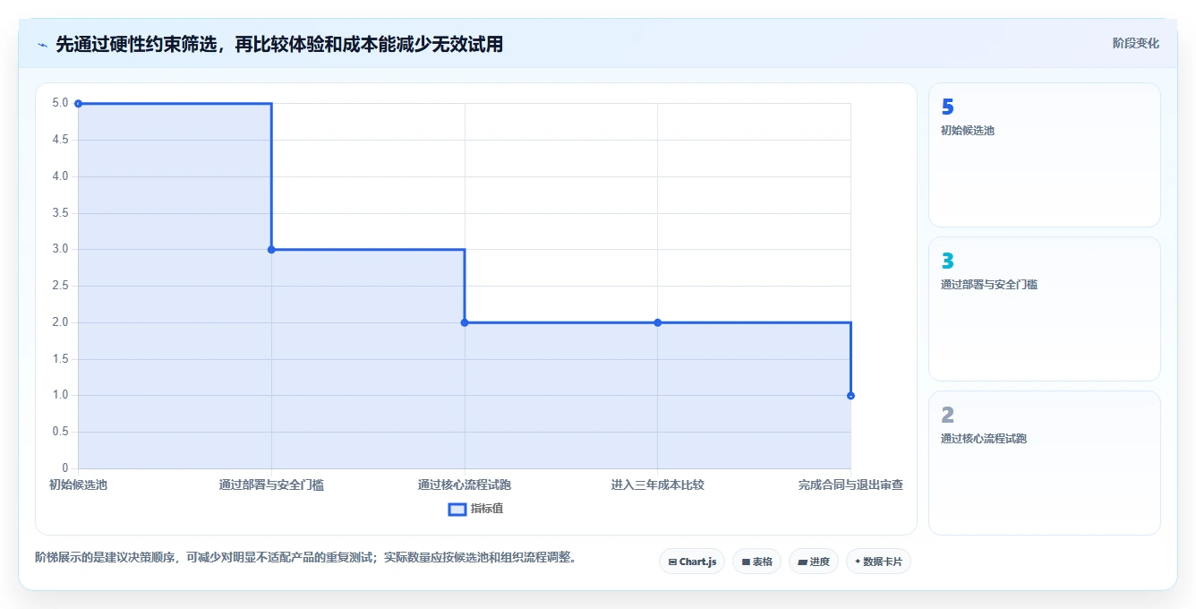The height and width of the screenshot is (609, 1196).
Task: Click the y-axis tick 2.5
Action: (60, 286)
